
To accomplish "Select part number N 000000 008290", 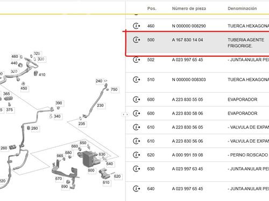I will [x=189, y=26].
